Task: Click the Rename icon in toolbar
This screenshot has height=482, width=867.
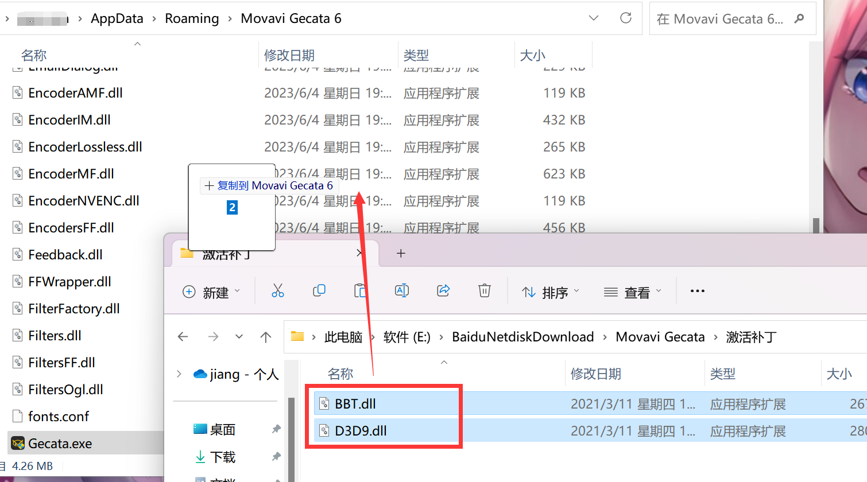Action: point(402,291)
